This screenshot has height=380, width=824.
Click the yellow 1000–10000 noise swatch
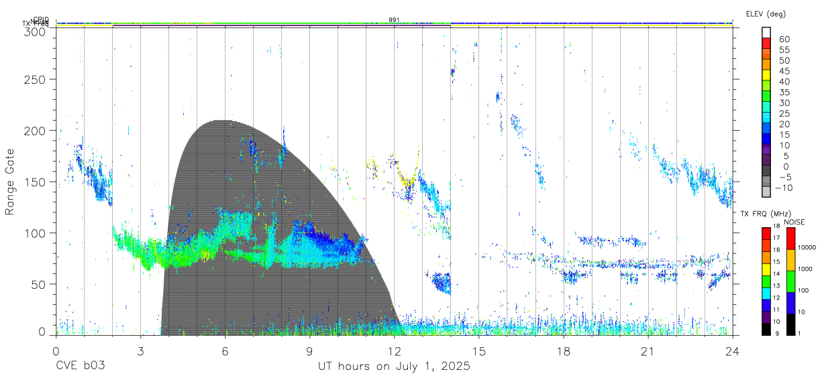791,260
